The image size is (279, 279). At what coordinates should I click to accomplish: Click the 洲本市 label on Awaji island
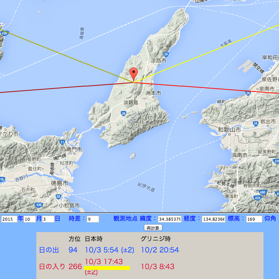[x=153, y=93]
